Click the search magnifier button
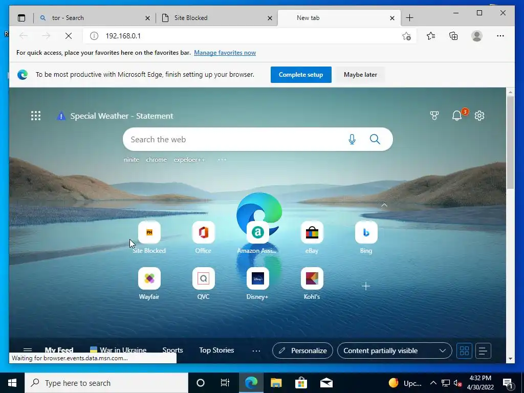The width and height of the screenshot is (524, 393). [x=375, y=139]
